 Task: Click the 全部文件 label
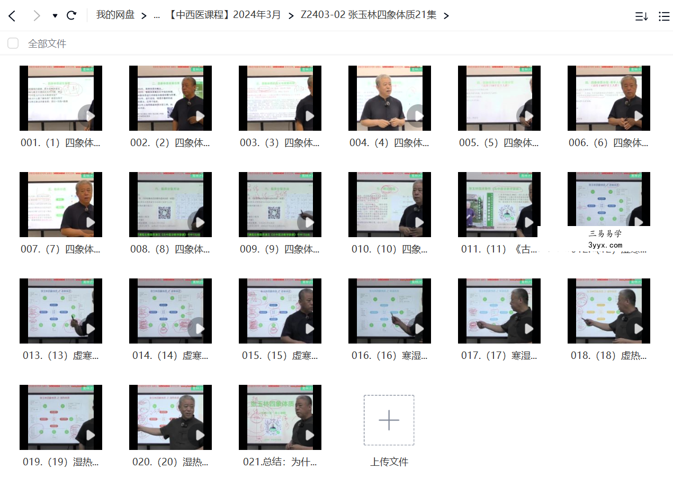click(x=47, y=44)
